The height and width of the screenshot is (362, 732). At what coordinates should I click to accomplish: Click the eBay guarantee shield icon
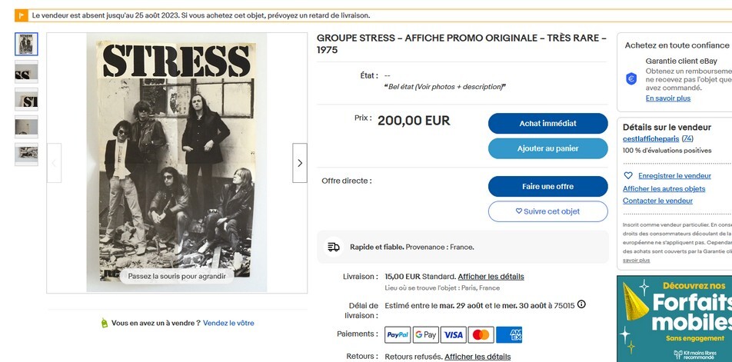click(x=631, y=78)
